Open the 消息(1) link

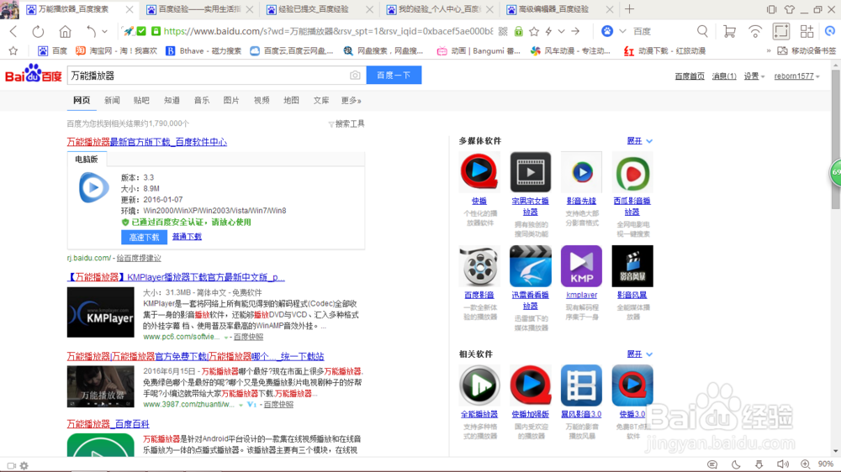click(724, 76)
